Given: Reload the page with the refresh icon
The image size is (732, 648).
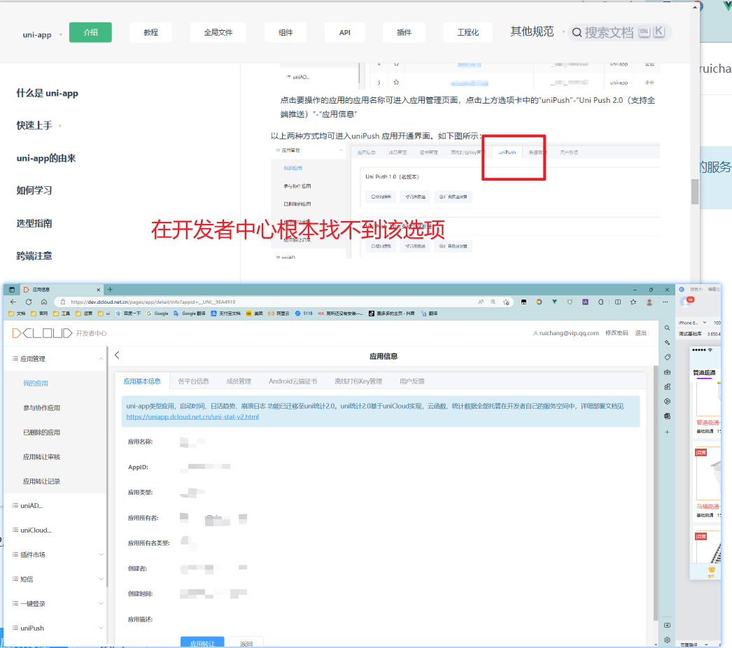Looking at the screenshot, I should point(29,302).
